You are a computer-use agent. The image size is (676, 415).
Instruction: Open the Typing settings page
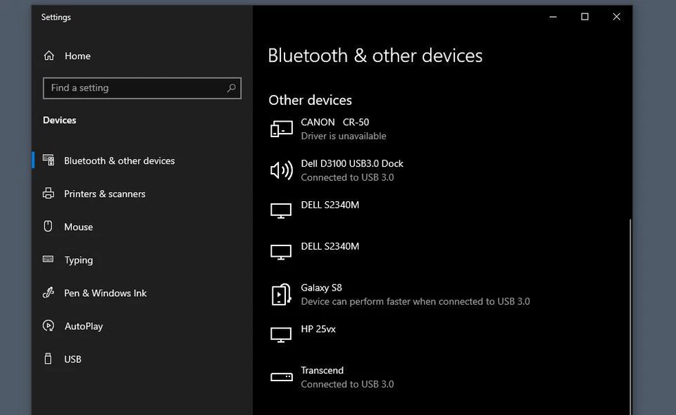click(78, 260)
